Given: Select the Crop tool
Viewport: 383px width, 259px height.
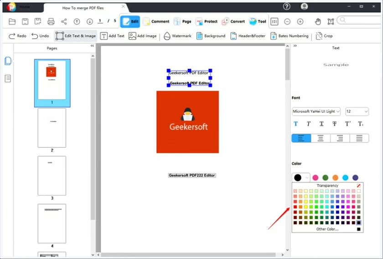Looking at the screenshot, I should tap(324, 36).
